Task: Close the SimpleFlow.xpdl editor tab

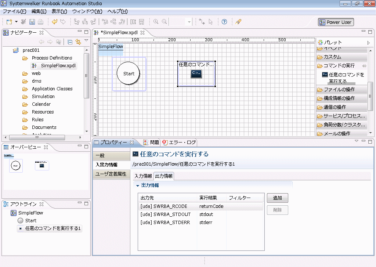Action: [142, 33]
